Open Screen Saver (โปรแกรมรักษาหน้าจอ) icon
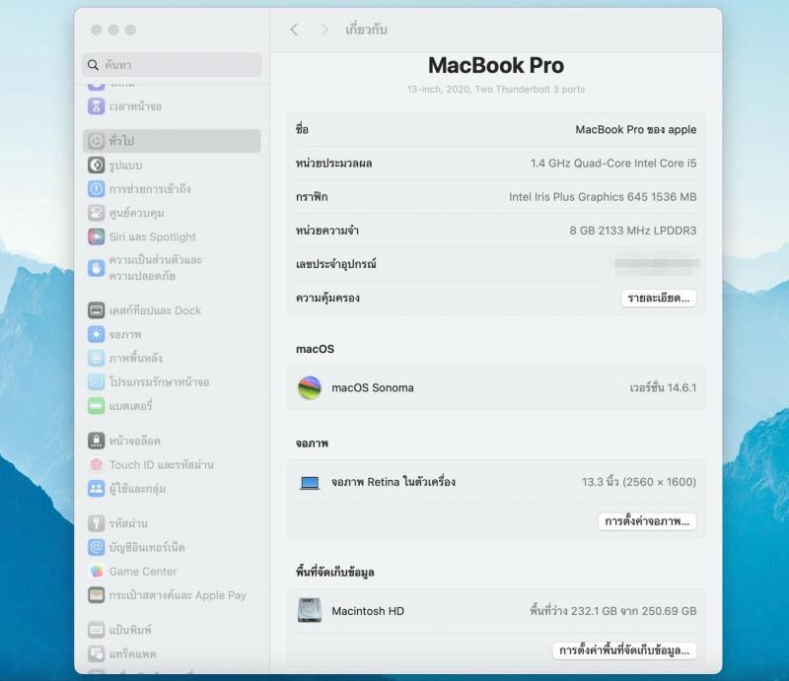Viewport: 789px width, 681px height. click(96, 381)
